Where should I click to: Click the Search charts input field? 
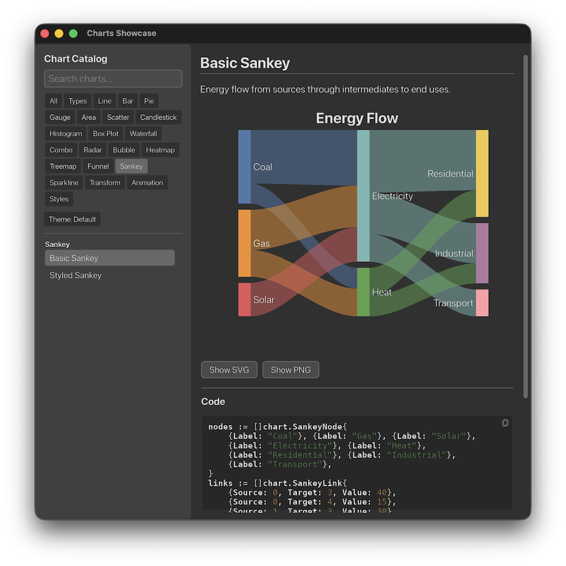click(113, 78)
